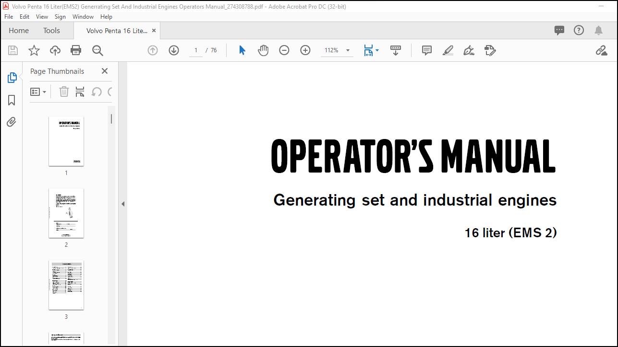Image resolution: width=618 pixels, height=347 pixels.
Task: Click the Generating set and industrial engines text
Action: (415, 200)
